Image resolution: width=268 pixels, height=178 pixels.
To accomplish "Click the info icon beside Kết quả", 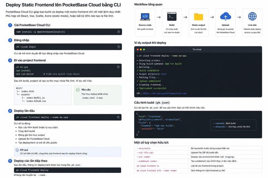I will tap(17, 150).
